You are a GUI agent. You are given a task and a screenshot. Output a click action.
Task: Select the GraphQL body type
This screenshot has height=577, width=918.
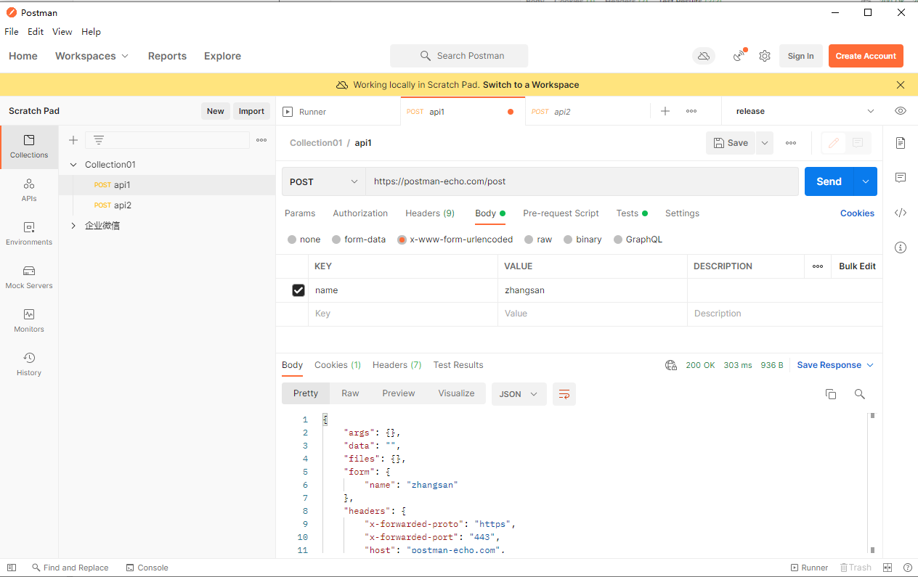point(638,240)
